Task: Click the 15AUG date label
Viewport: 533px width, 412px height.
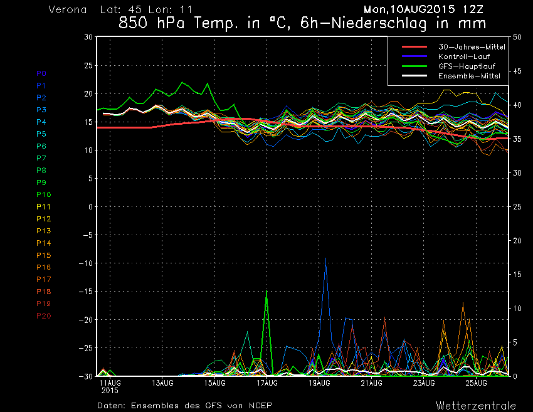Action: (x=215, y=383)
